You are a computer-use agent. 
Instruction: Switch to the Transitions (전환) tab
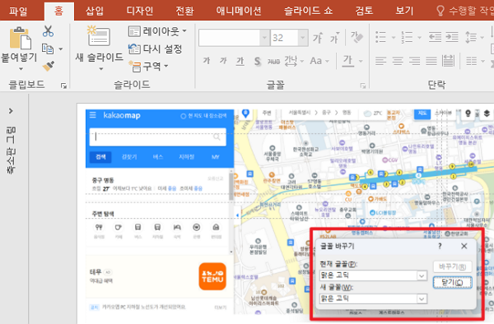click(x=184, y=11)
